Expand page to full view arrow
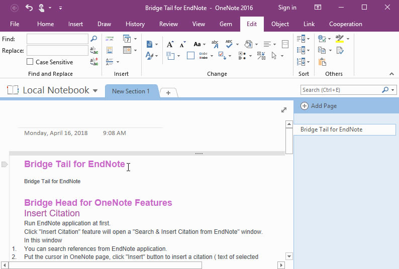 [x=284, y=110]
